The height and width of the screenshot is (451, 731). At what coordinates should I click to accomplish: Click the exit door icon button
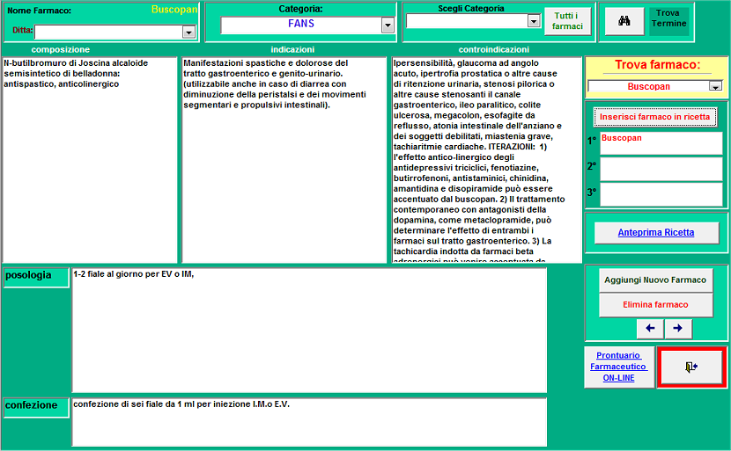691,367
